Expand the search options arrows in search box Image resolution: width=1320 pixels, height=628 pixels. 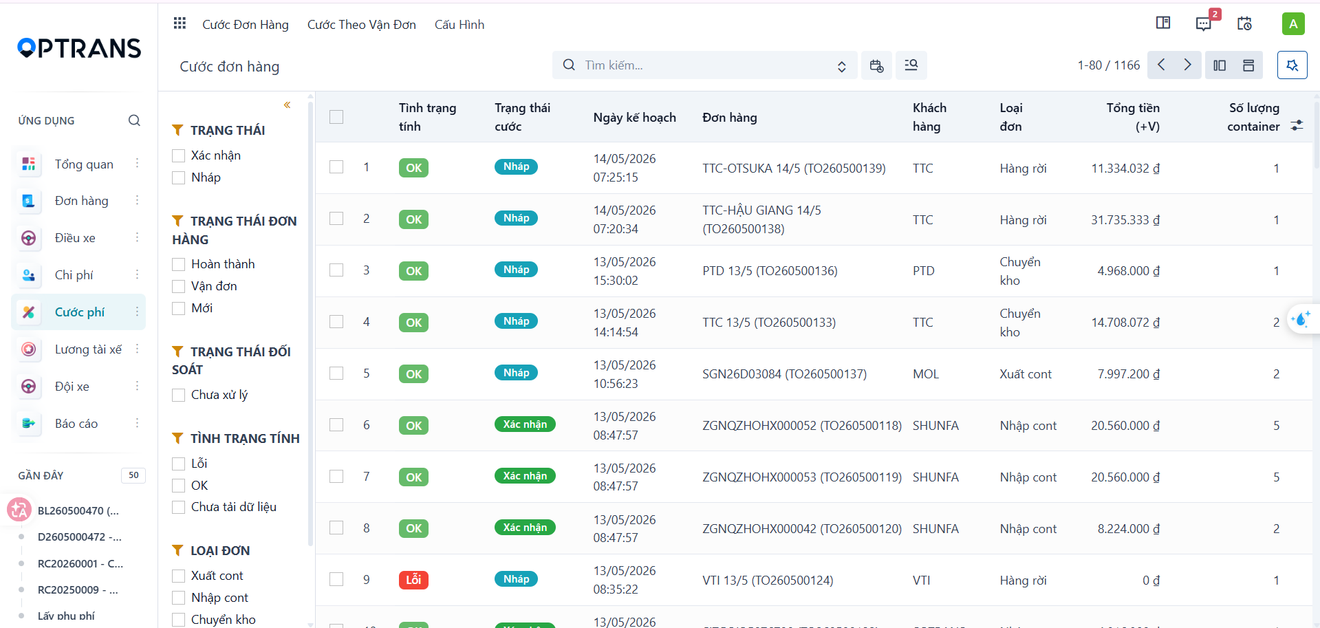pyautogui.click(x=841, y=66)
